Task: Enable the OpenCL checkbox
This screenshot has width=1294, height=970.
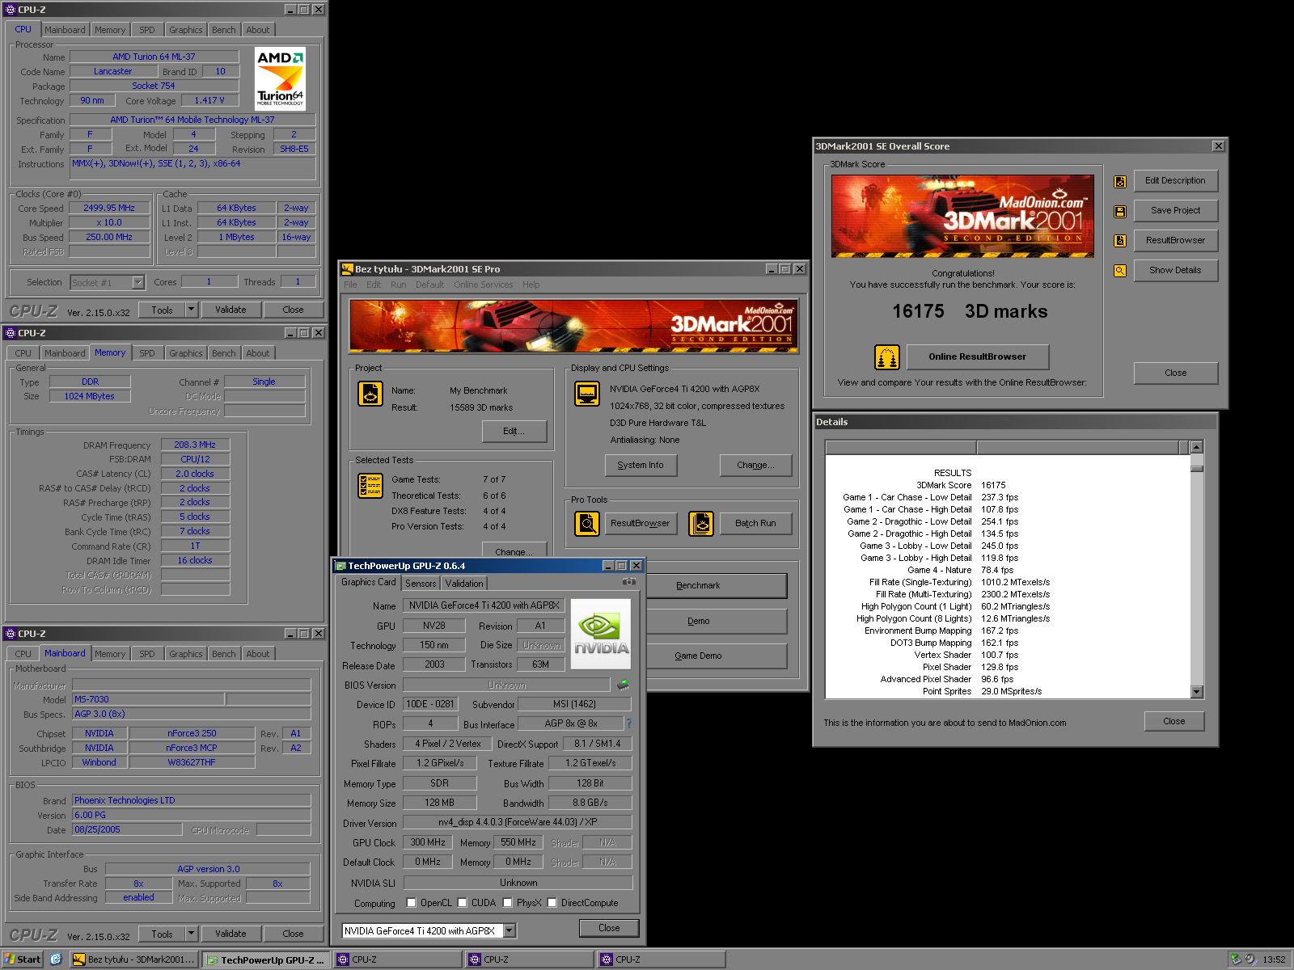Action: pyautogui.click(x=412, y=903)
